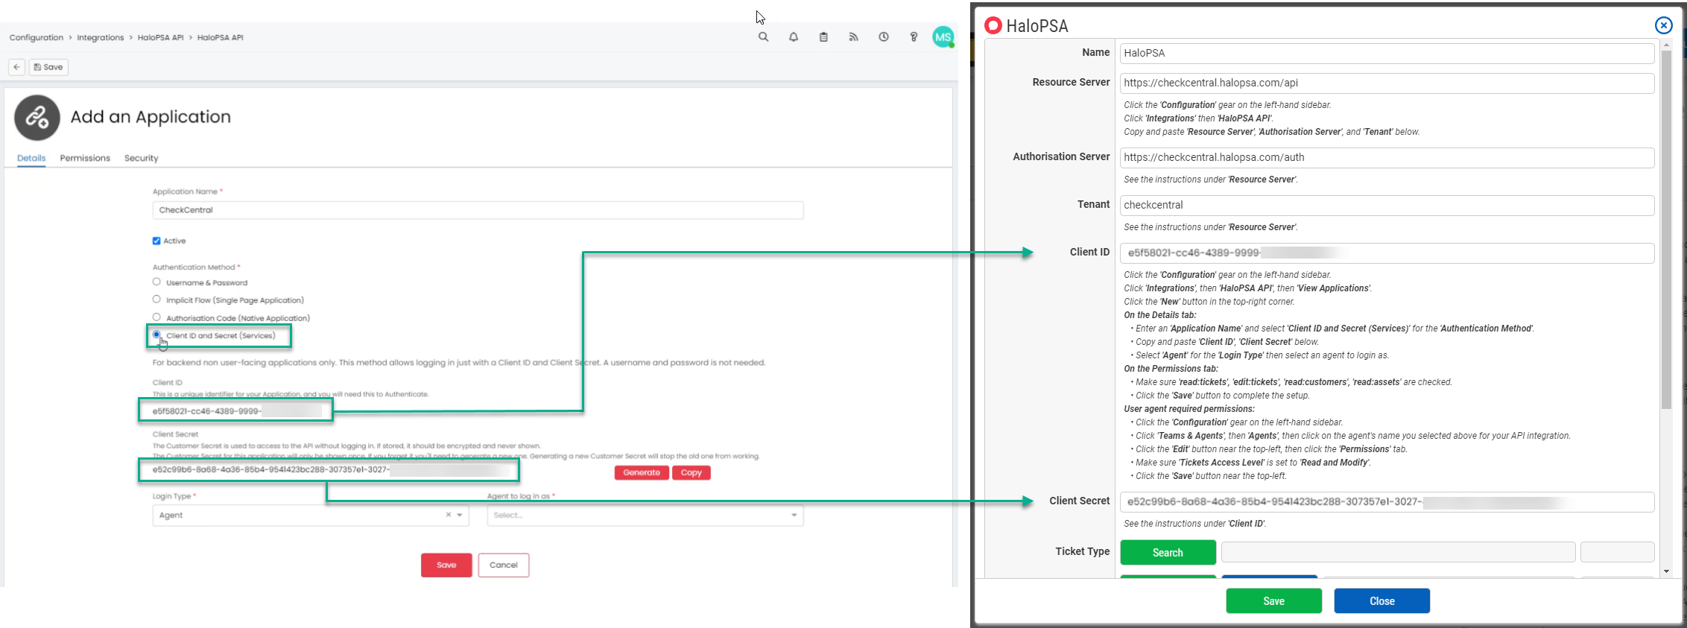Click the blue Close button in dialog

point(1382,600)
